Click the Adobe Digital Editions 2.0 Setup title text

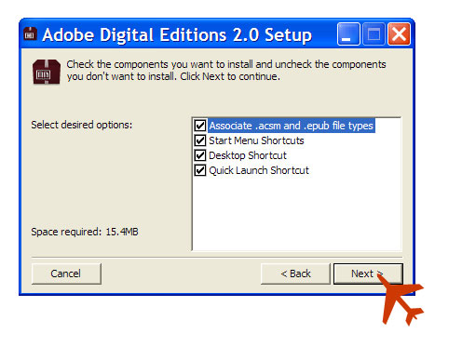(x=177, y=34)
